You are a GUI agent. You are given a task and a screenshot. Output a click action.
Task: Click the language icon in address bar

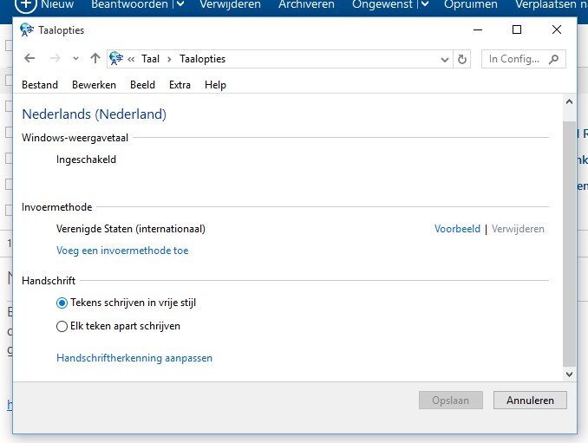tap(116, 59)
